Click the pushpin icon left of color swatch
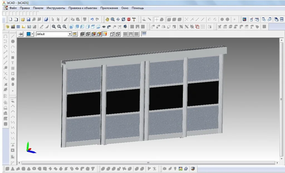 click(x=21, y=34)
